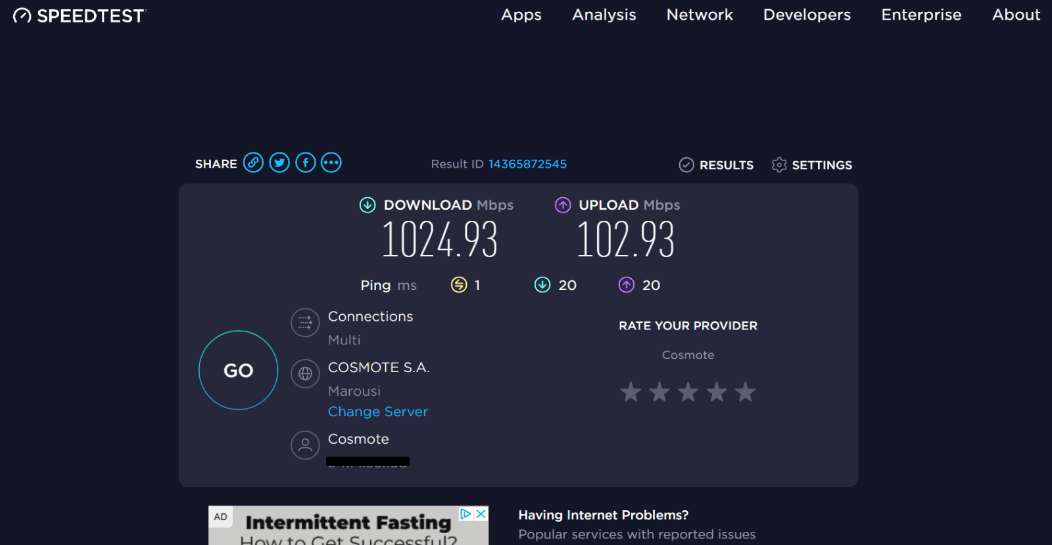Click the AdChoices icon on ad
1052x545 pixels.
pyautogui.click(x=466, y=514)
